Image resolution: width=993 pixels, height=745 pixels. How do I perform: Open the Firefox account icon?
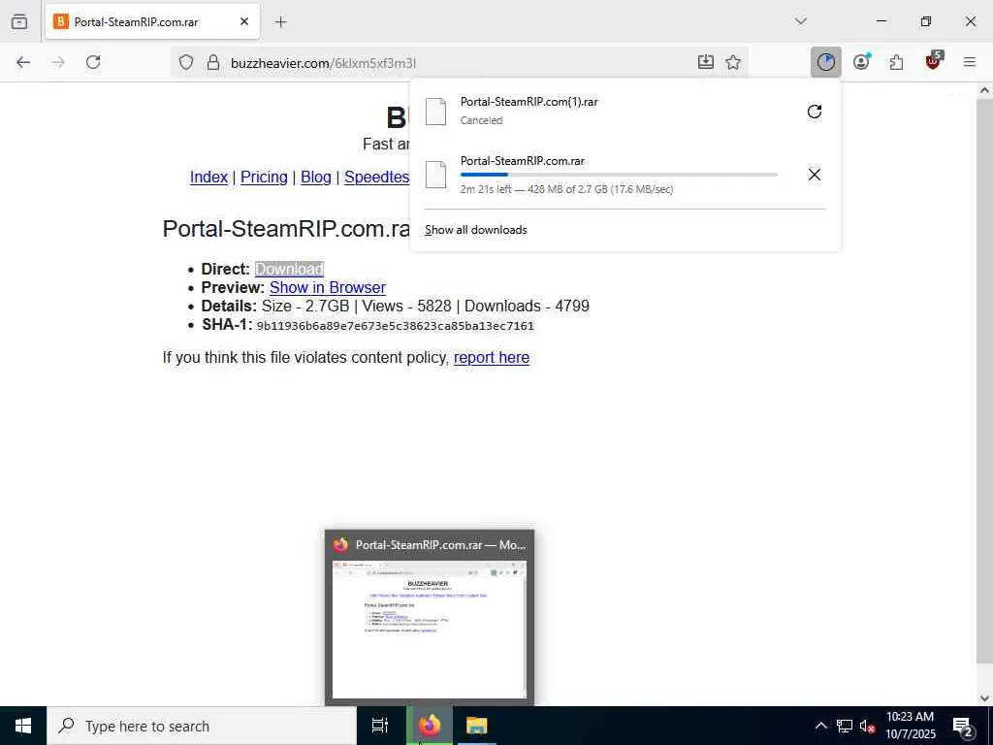tap(862, 62)
